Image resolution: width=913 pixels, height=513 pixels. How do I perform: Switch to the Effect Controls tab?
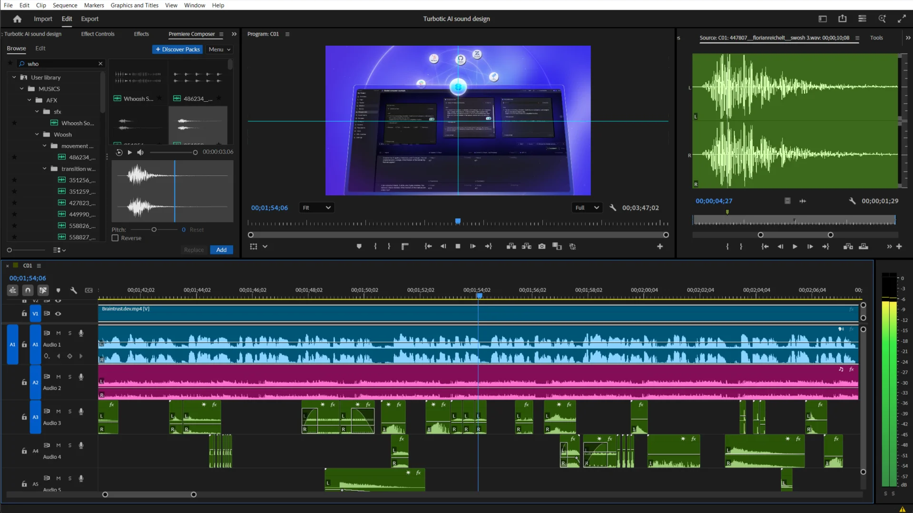(x=98, y=34)
